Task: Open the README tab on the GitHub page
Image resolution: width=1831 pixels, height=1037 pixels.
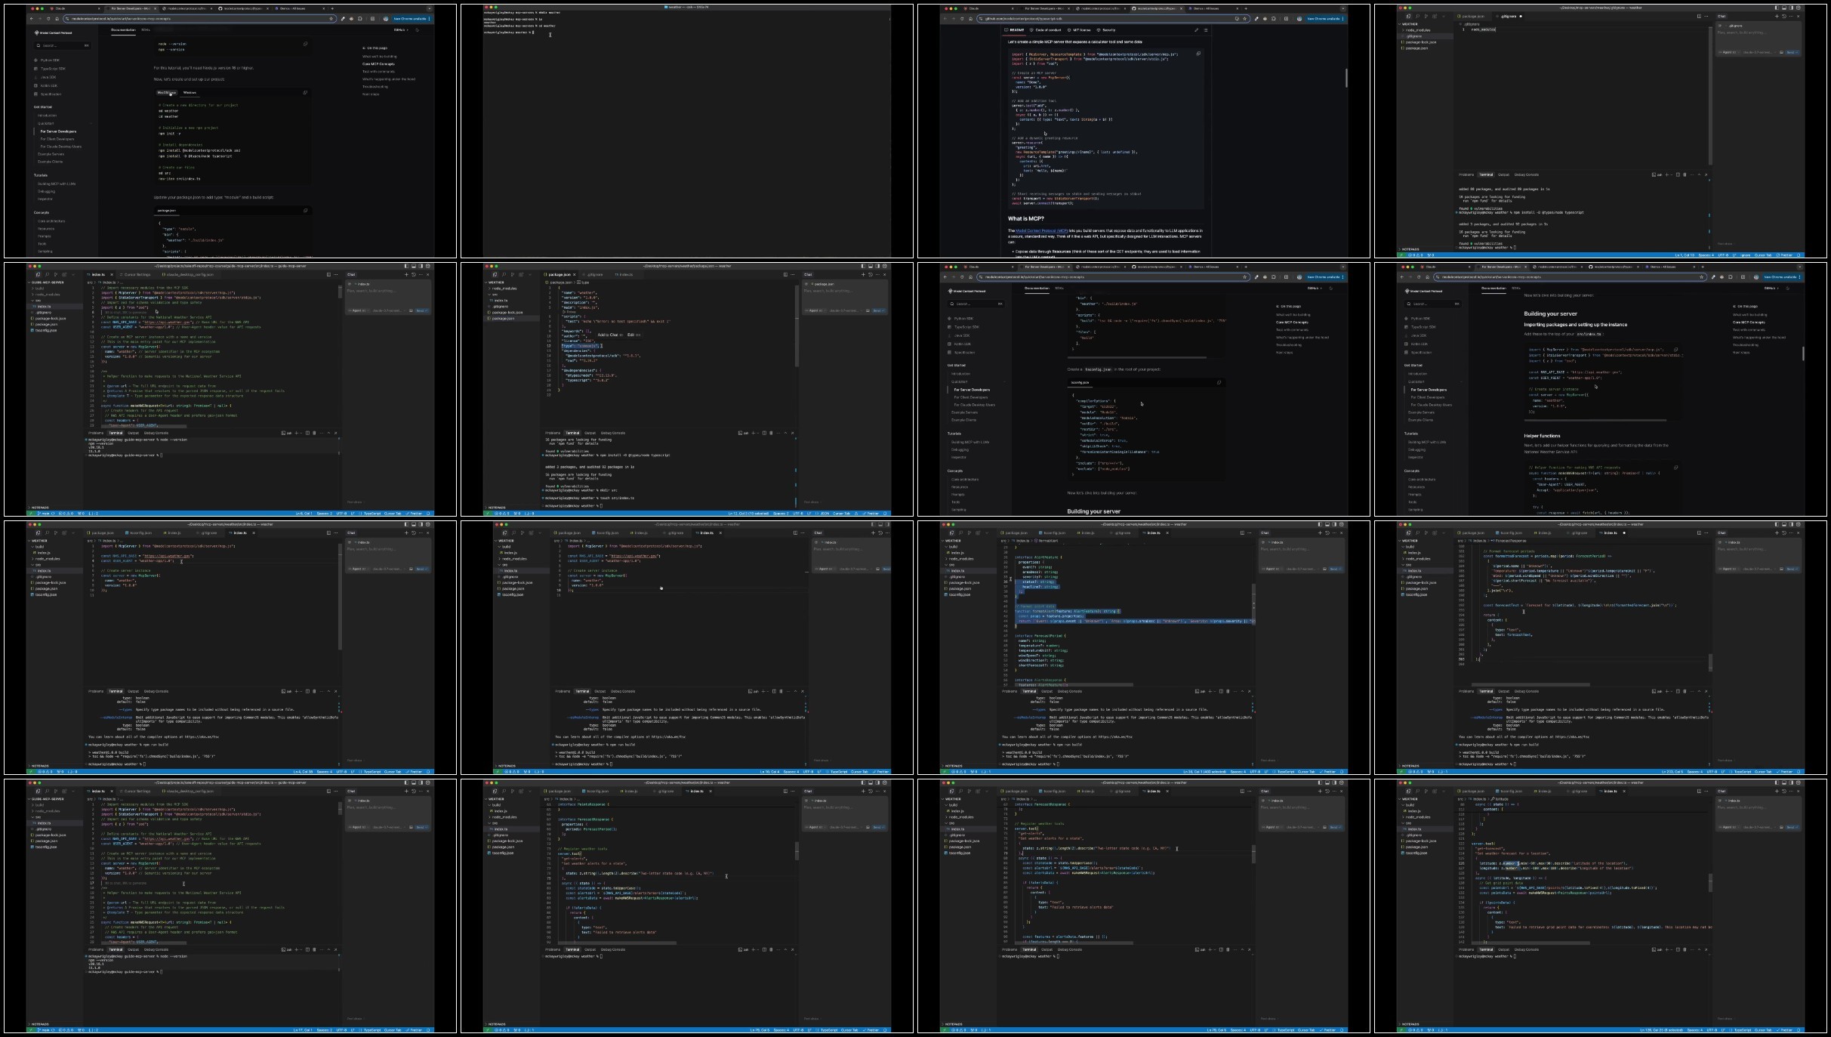Action: (x=1016, y=30)
